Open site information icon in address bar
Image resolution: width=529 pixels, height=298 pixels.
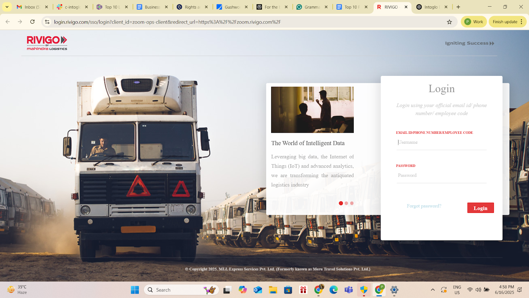(x=47, y=22)
